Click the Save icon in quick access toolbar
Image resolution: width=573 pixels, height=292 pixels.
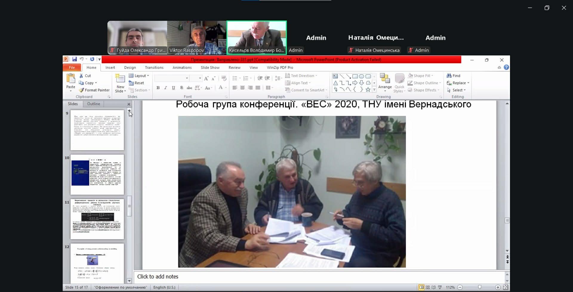tap(74, 59)
